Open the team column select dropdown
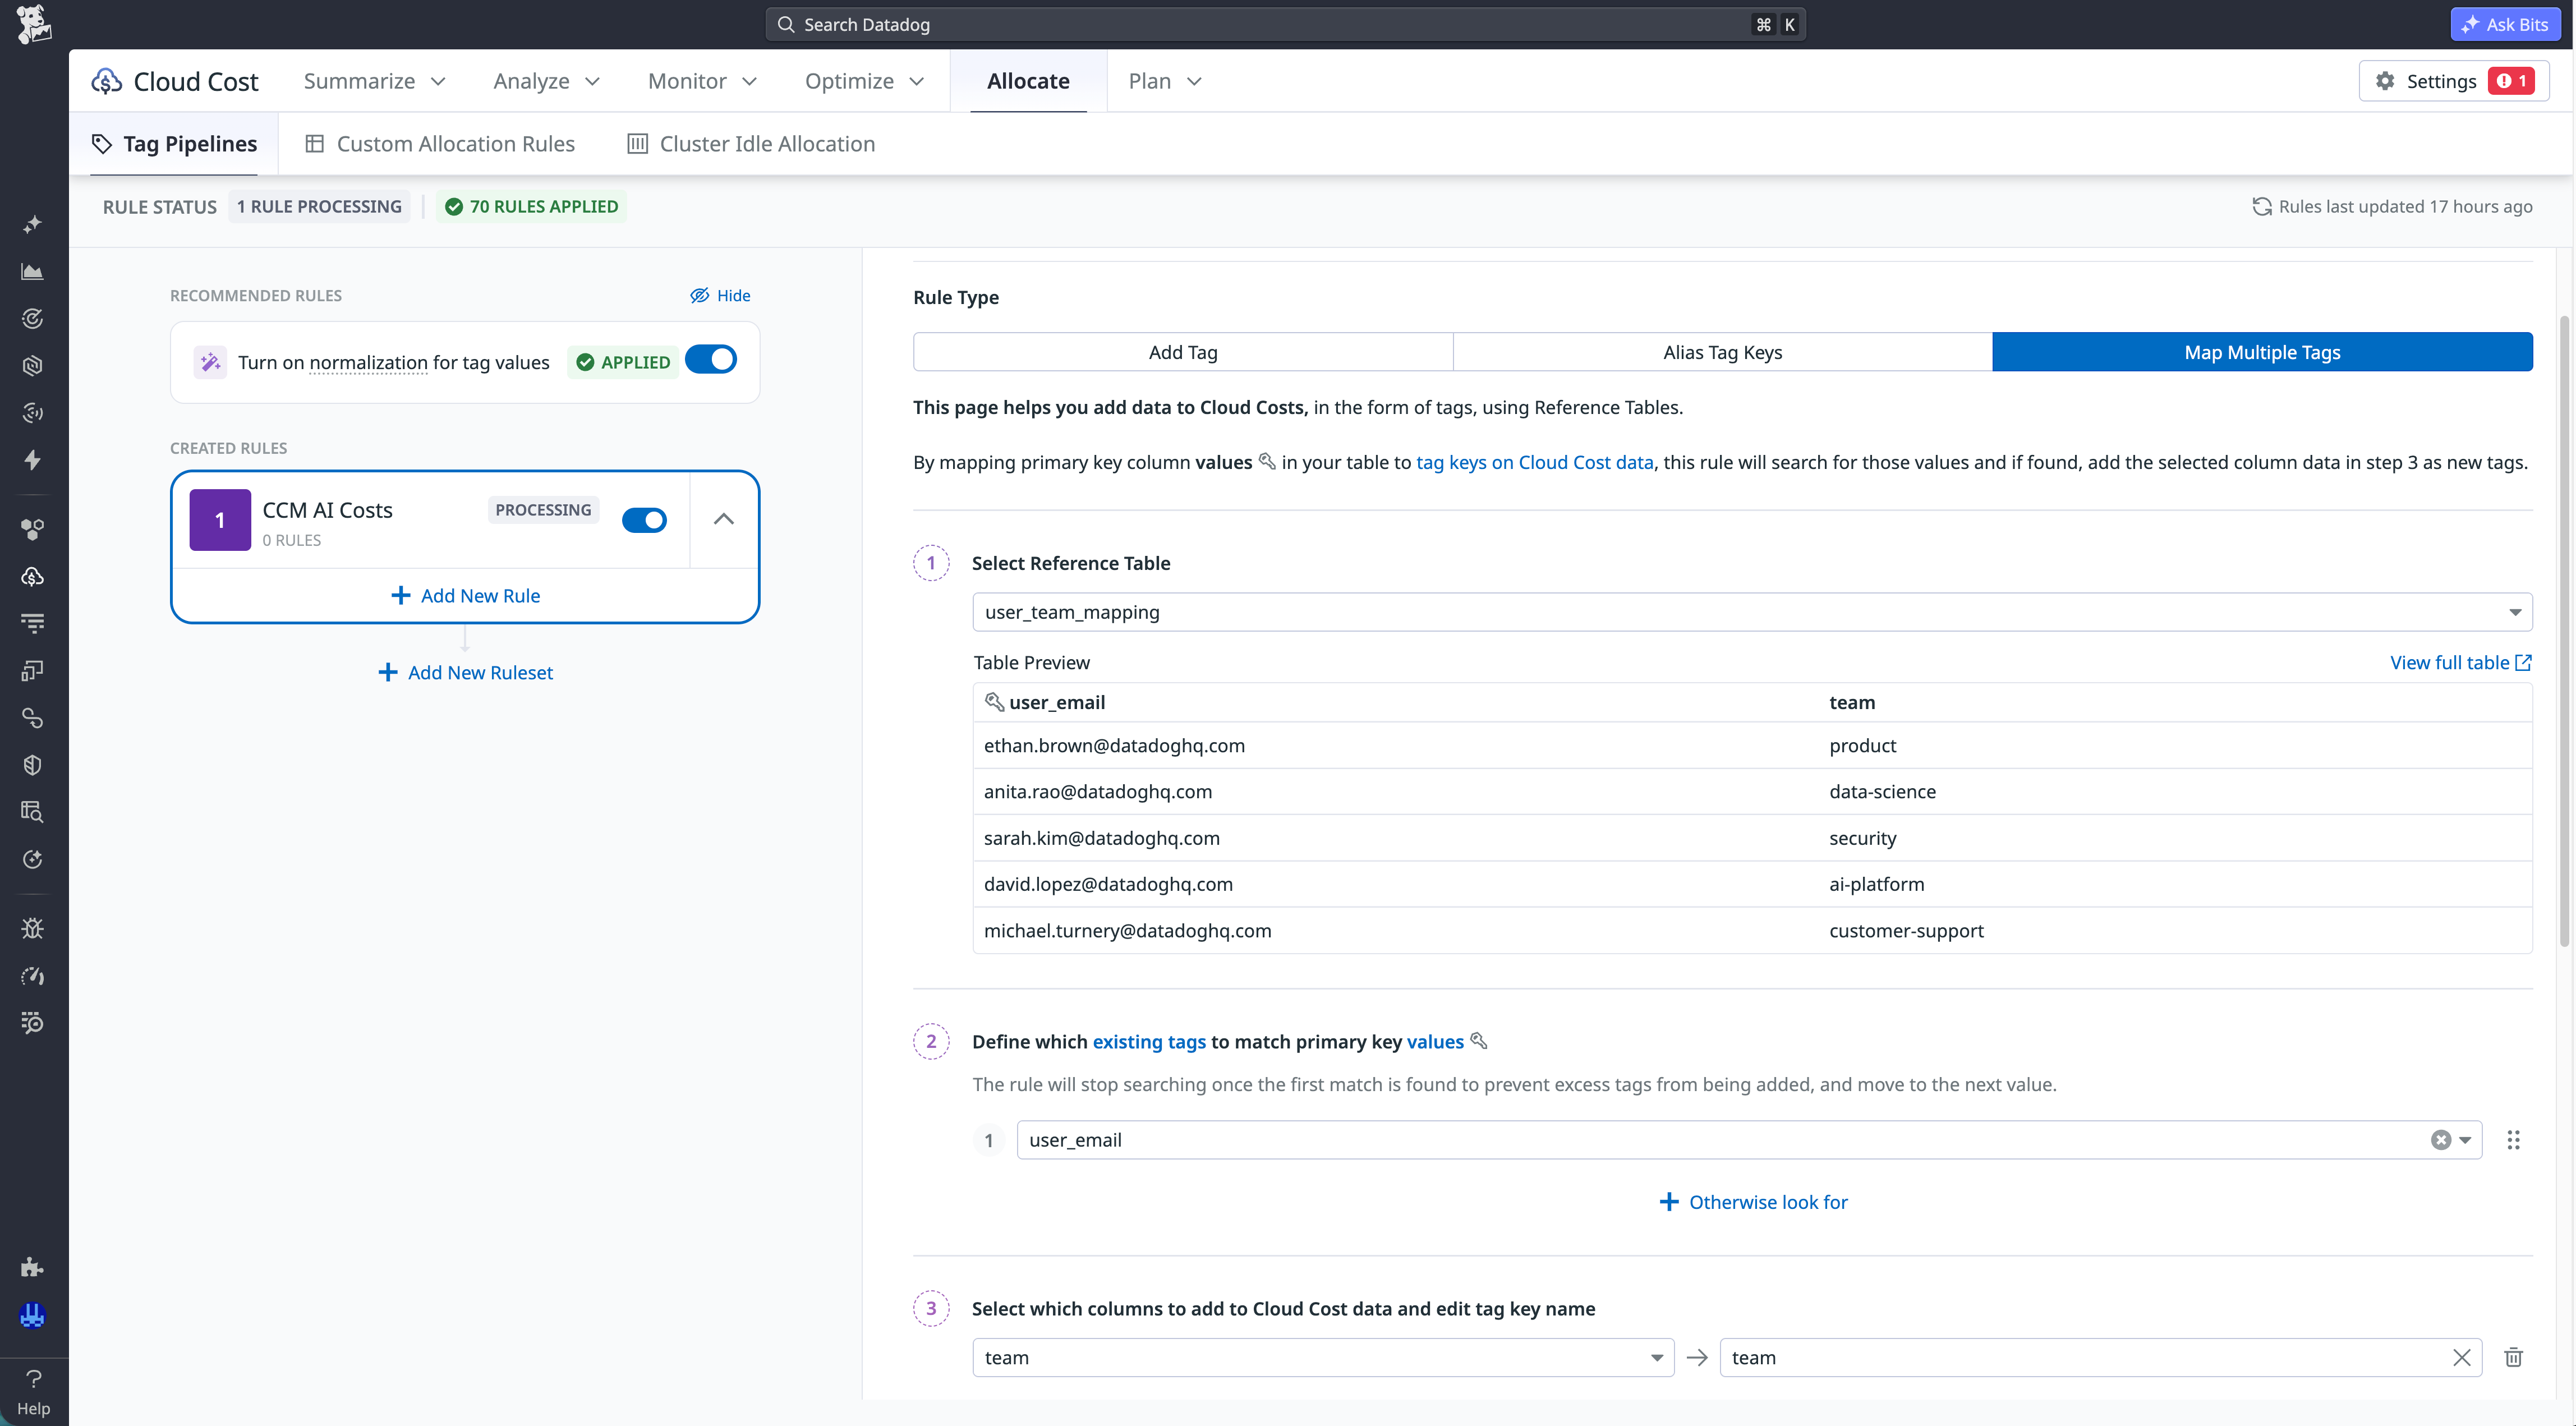The height and width of the screenshot is (1426, 2576). (1323, 1357)
